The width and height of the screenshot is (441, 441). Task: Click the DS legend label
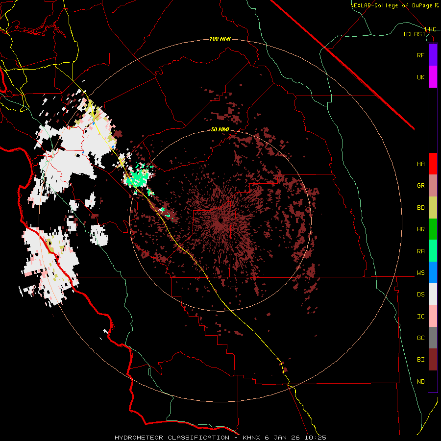[420, 294]
